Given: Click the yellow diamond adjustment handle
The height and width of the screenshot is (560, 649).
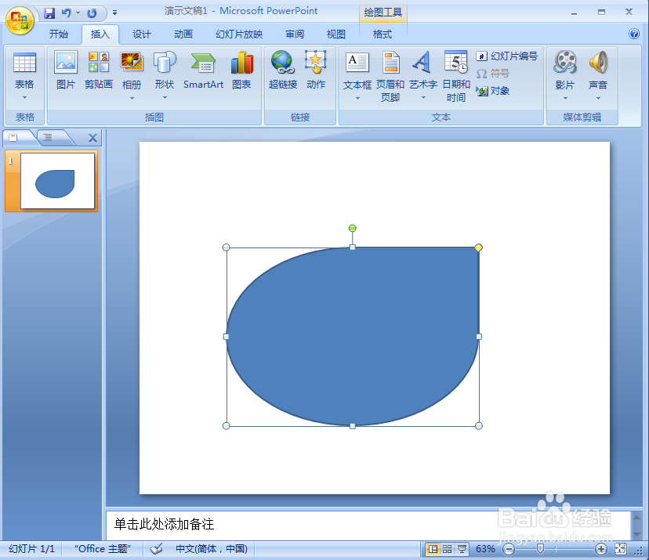Looking at the screenshot, I should point(478,247).
